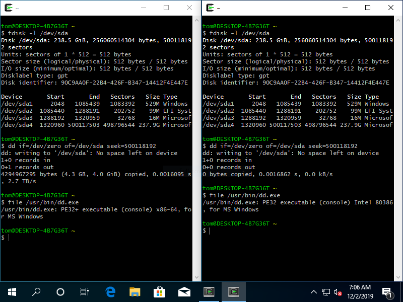Open the Action Center notifications icon
403x302 pixels.
pos(387,292)
